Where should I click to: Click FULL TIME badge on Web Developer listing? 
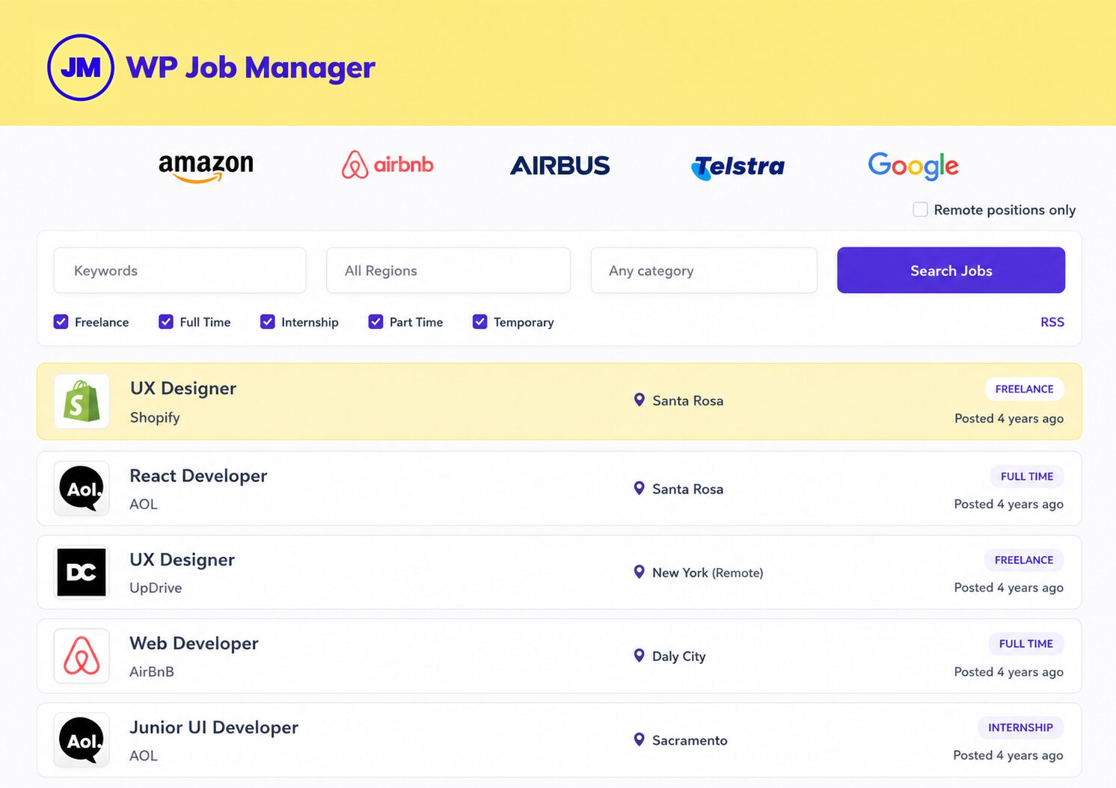pos(1025,644)
